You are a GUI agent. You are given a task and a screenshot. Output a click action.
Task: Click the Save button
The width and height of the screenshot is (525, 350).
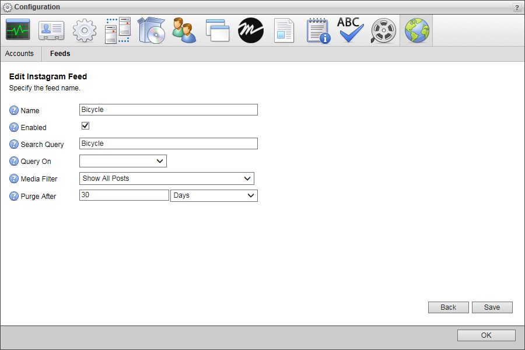tap(492, 307)
